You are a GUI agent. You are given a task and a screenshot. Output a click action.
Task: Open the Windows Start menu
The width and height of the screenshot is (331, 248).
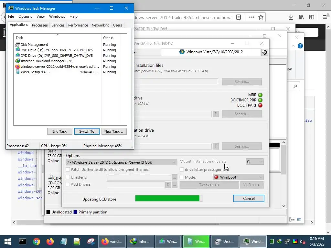(x=8, y=242)
